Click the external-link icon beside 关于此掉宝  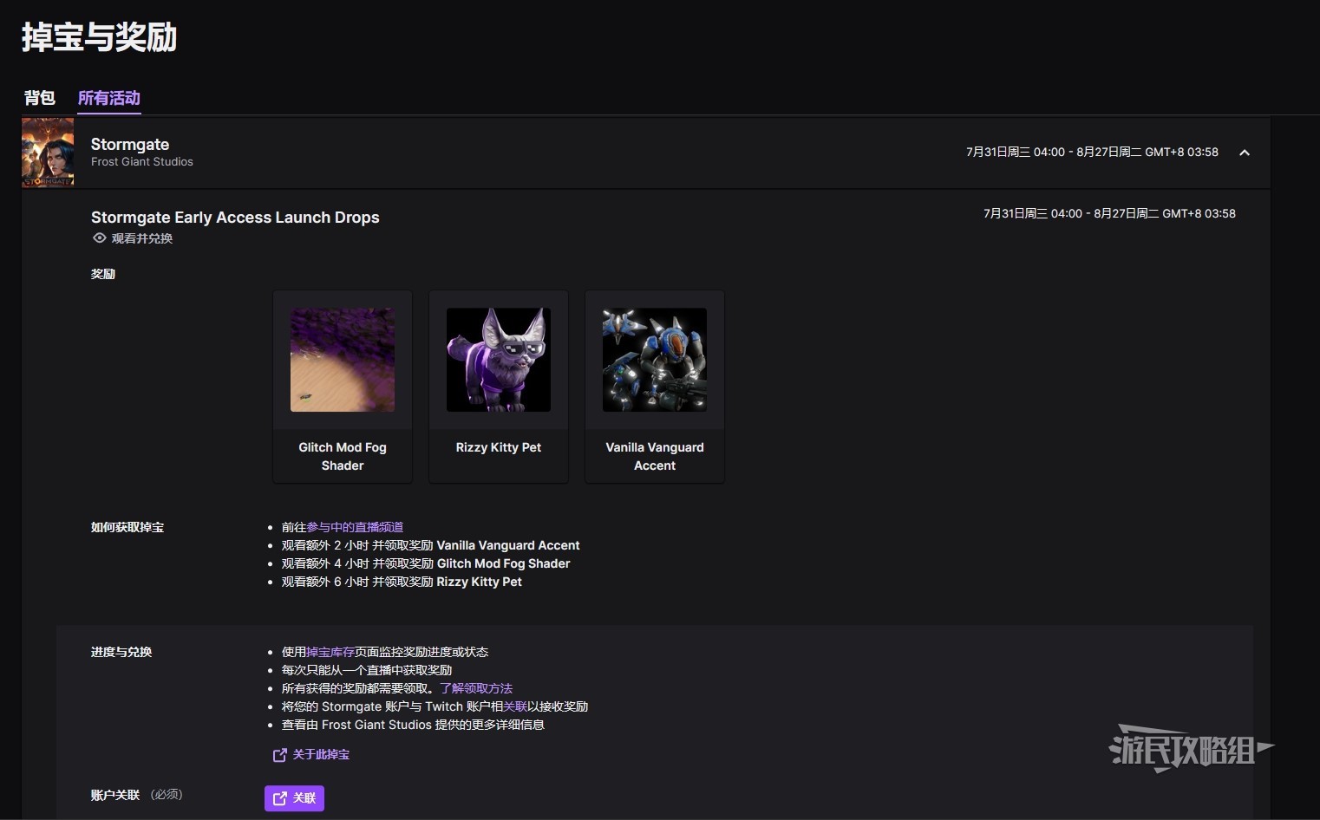tap(279, 755)
